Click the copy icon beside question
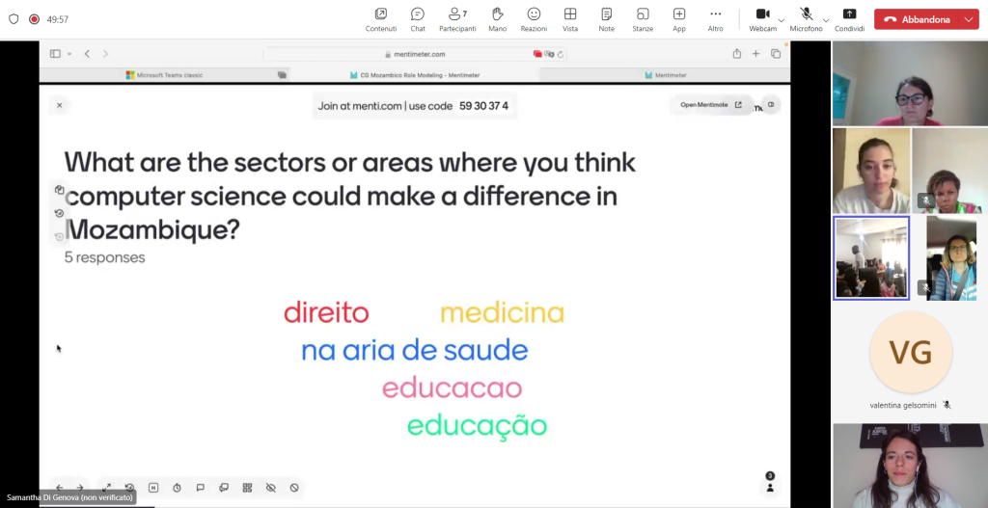The width and height of the screenshot is (988, 508). [x=59, y=190]
